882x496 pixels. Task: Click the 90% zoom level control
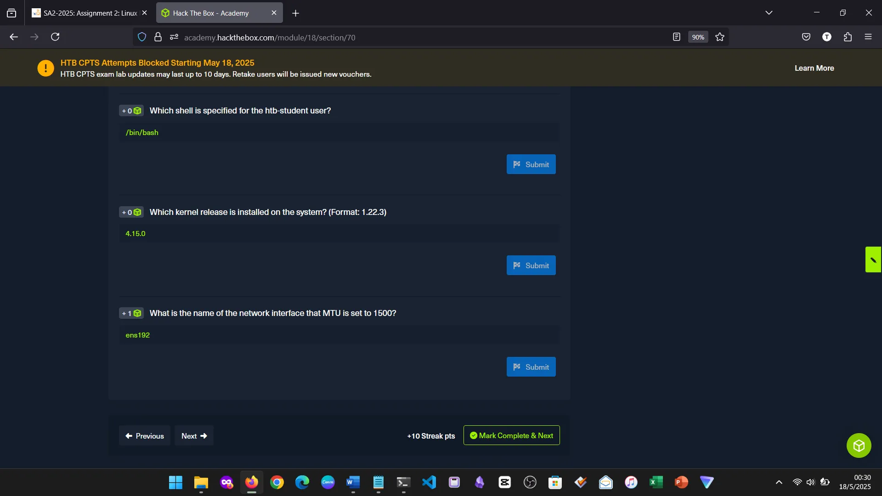point(697,37)
